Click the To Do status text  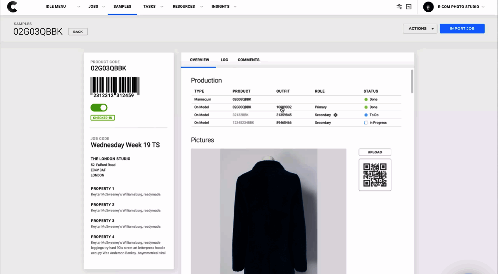point(374,115)
